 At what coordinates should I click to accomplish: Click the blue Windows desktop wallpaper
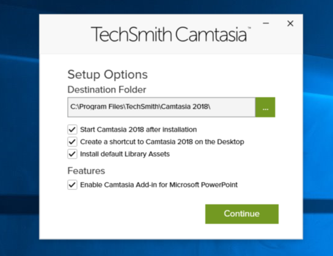19,128
